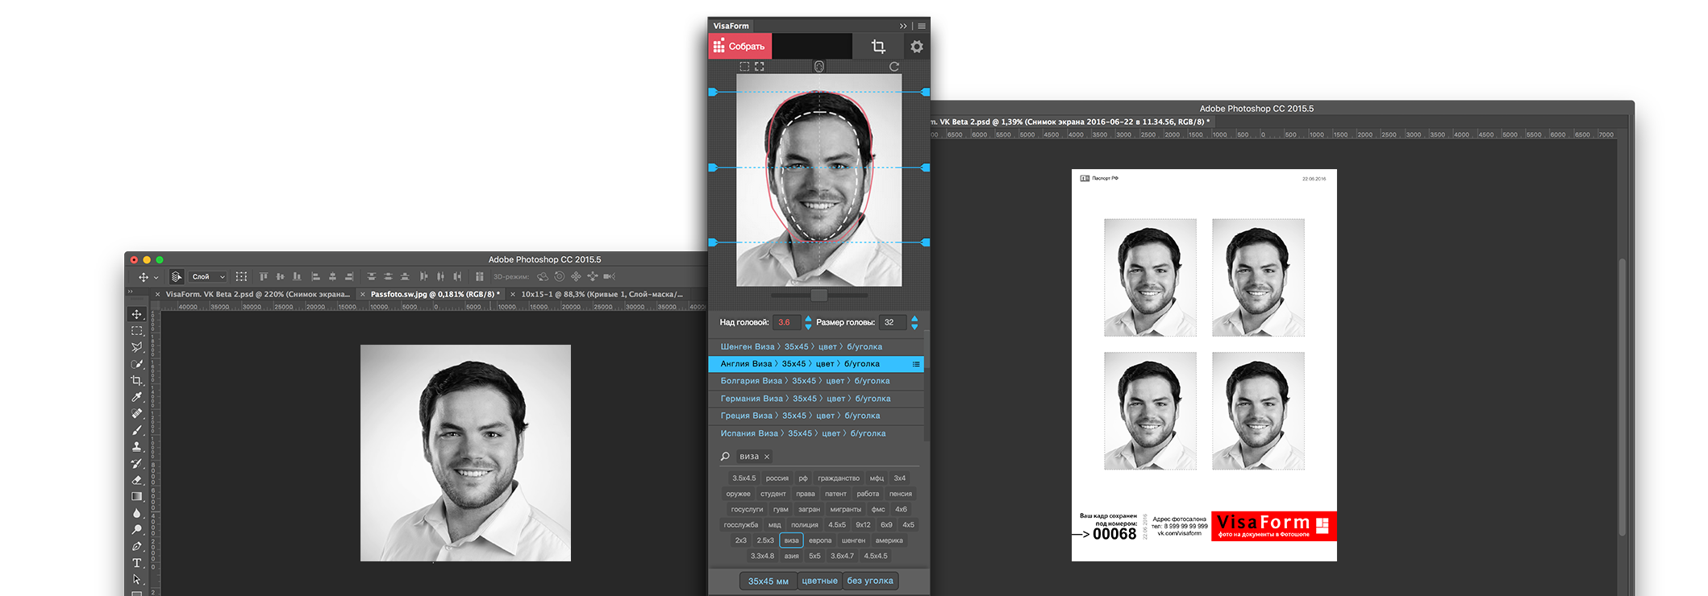Click the 'Размер головы' value field
1708x596 pixels.
click(893, 322)
